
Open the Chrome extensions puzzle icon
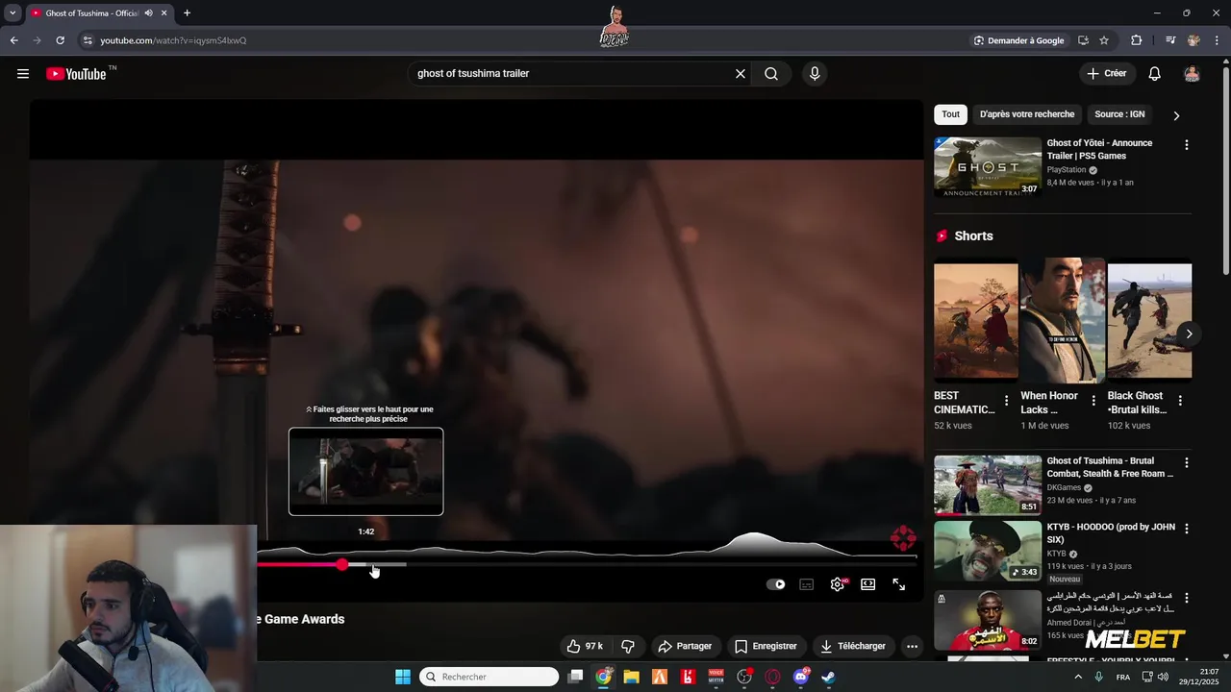(1137, 40)
